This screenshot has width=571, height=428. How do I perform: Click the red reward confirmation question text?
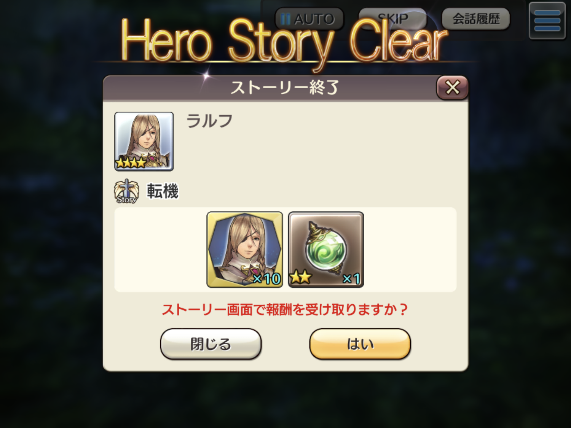coord(285,309)
